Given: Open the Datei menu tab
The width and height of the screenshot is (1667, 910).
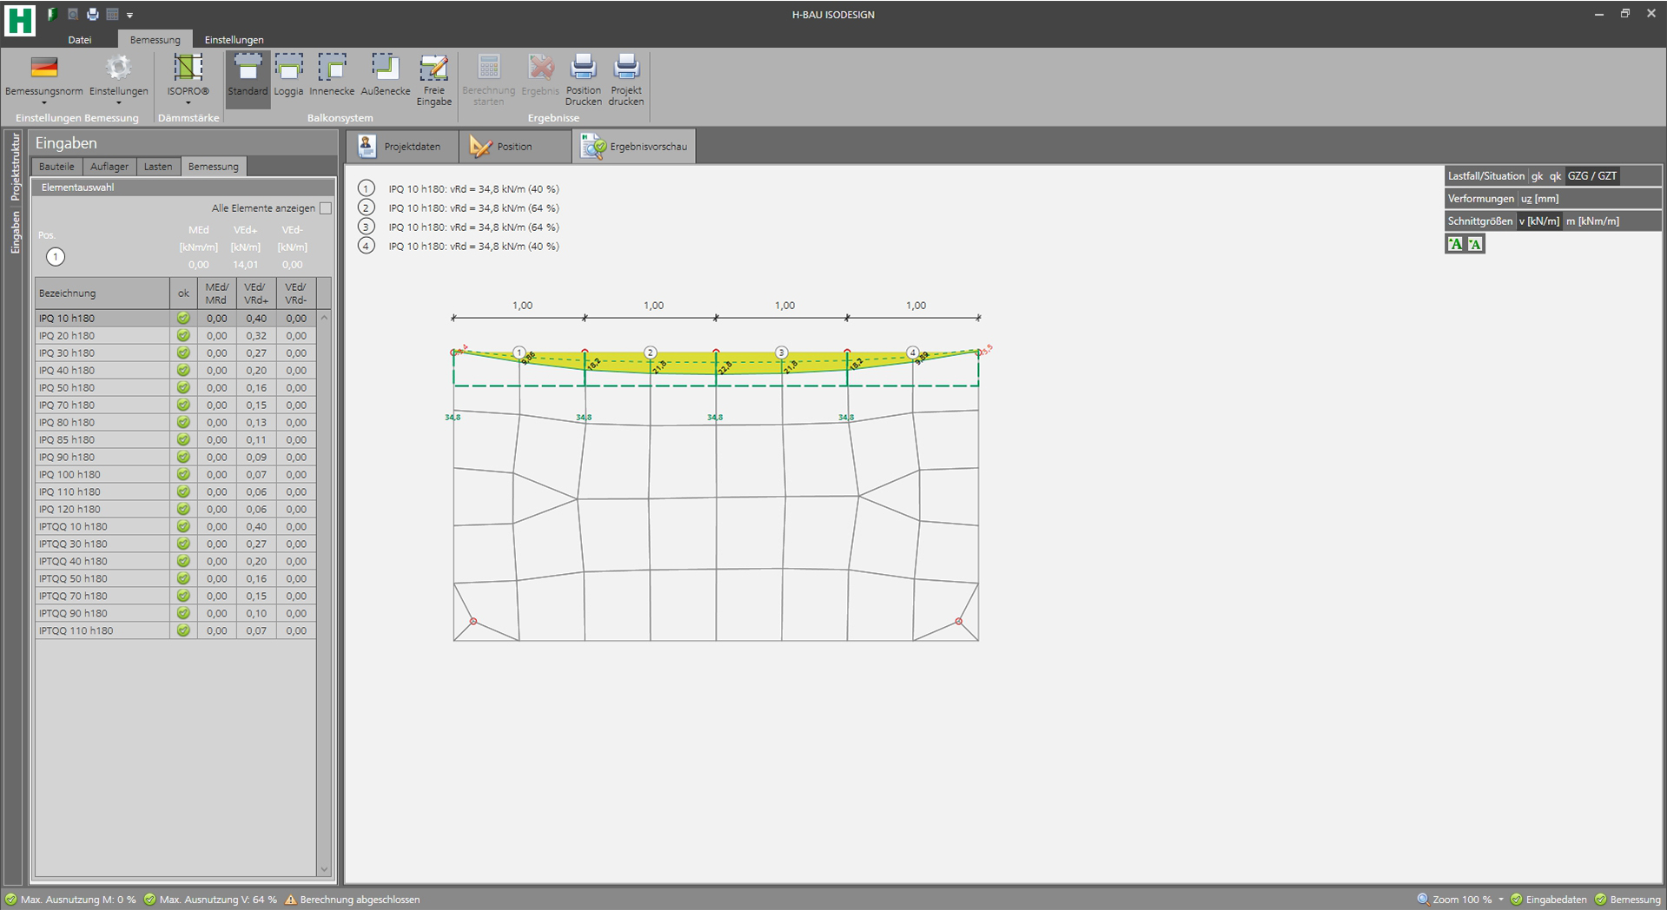Looking at the screenshot, I should [79, 40].
